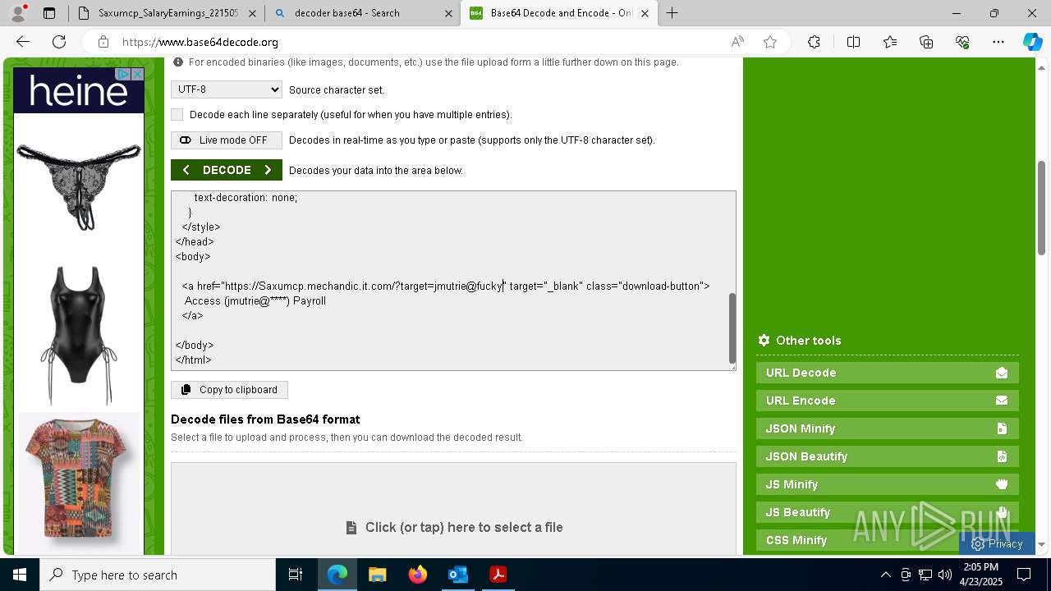1051x591 pixels.
Task: Select the Access (jmutrie@****) Payroll text line
Action: (x=255, y=301)
